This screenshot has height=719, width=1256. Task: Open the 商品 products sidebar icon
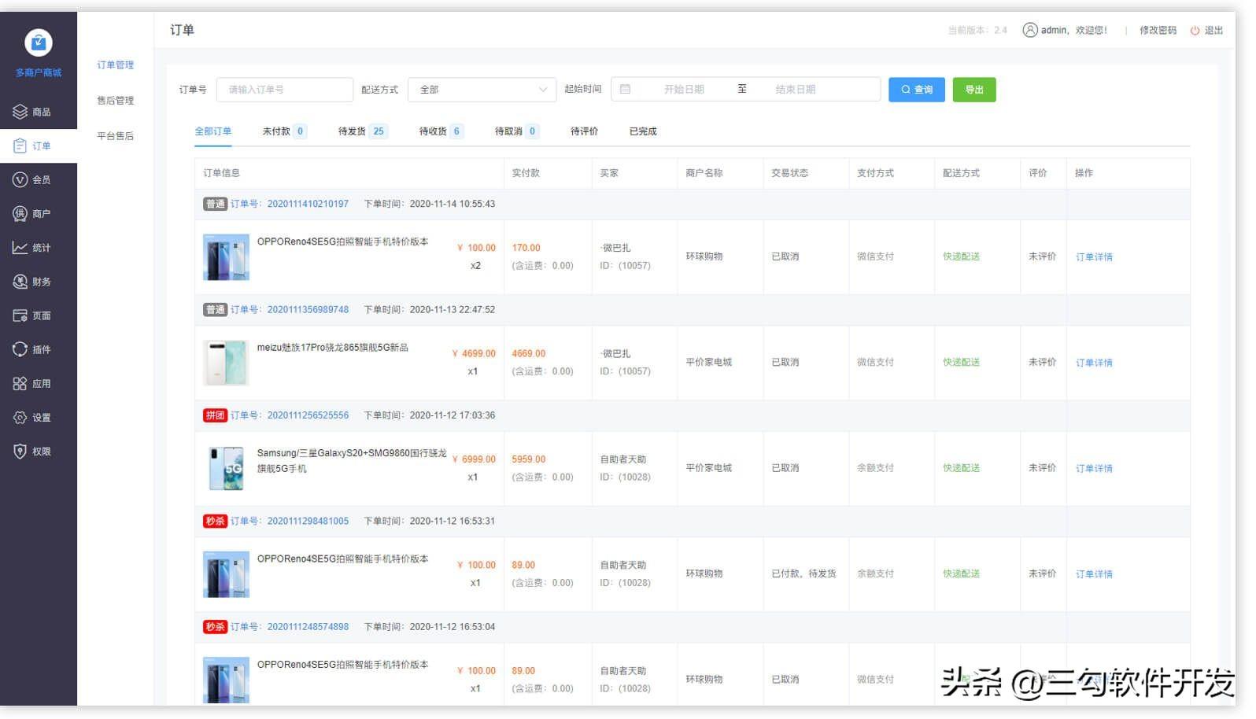click(x=20, y=112)
